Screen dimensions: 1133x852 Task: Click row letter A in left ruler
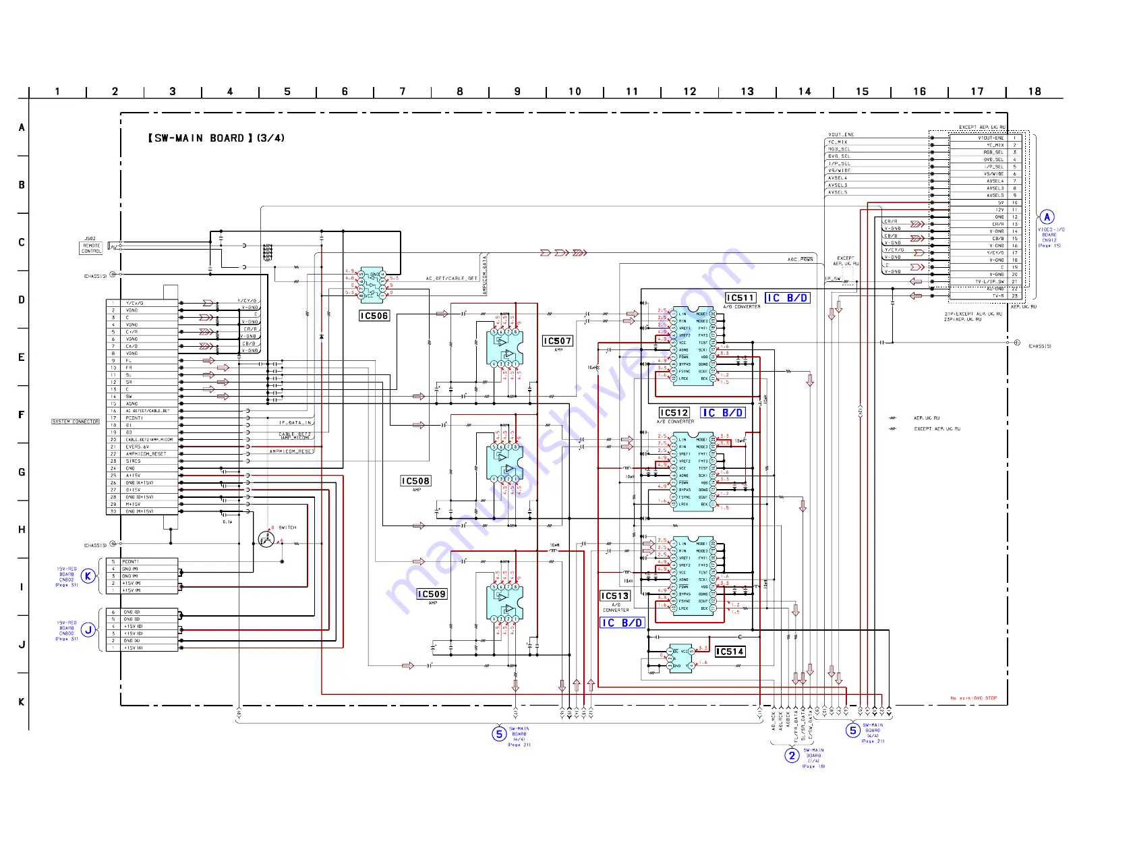[x=22, y=127]
